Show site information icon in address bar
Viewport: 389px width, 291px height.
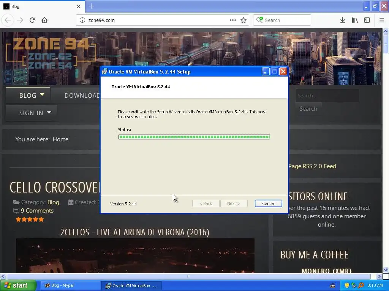[82, 20]
